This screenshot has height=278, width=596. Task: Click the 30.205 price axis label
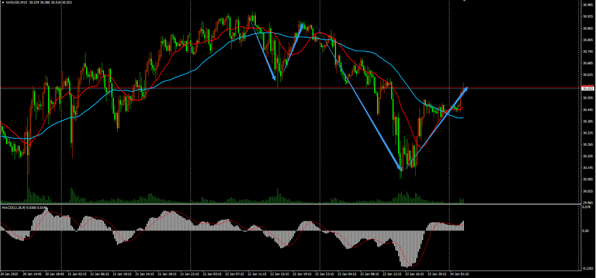[588, 156]
